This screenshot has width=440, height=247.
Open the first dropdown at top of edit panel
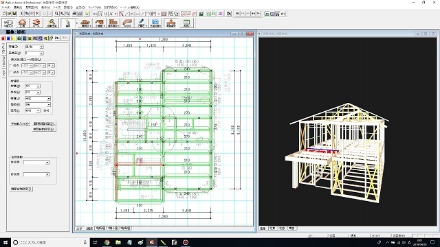click(x=34, y=47)
